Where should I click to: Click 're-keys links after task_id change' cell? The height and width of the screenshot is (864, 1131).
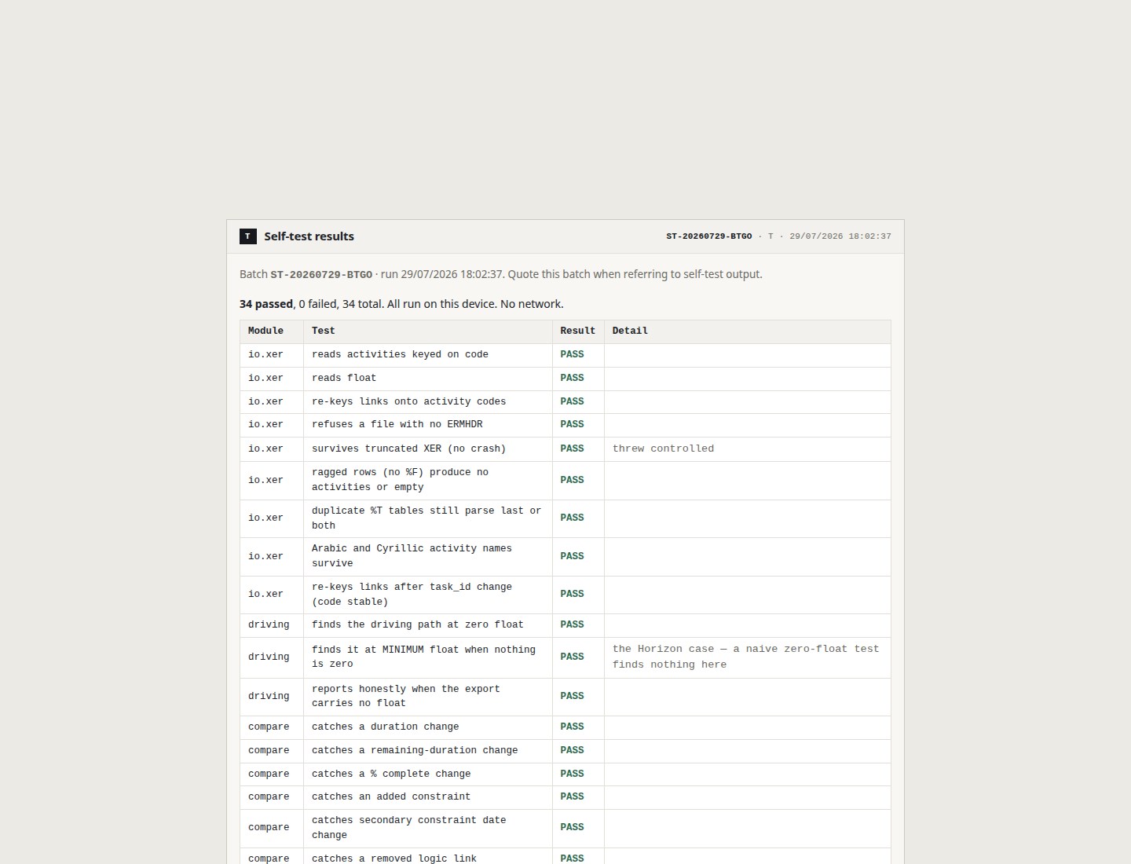click(x=428, y=595)
